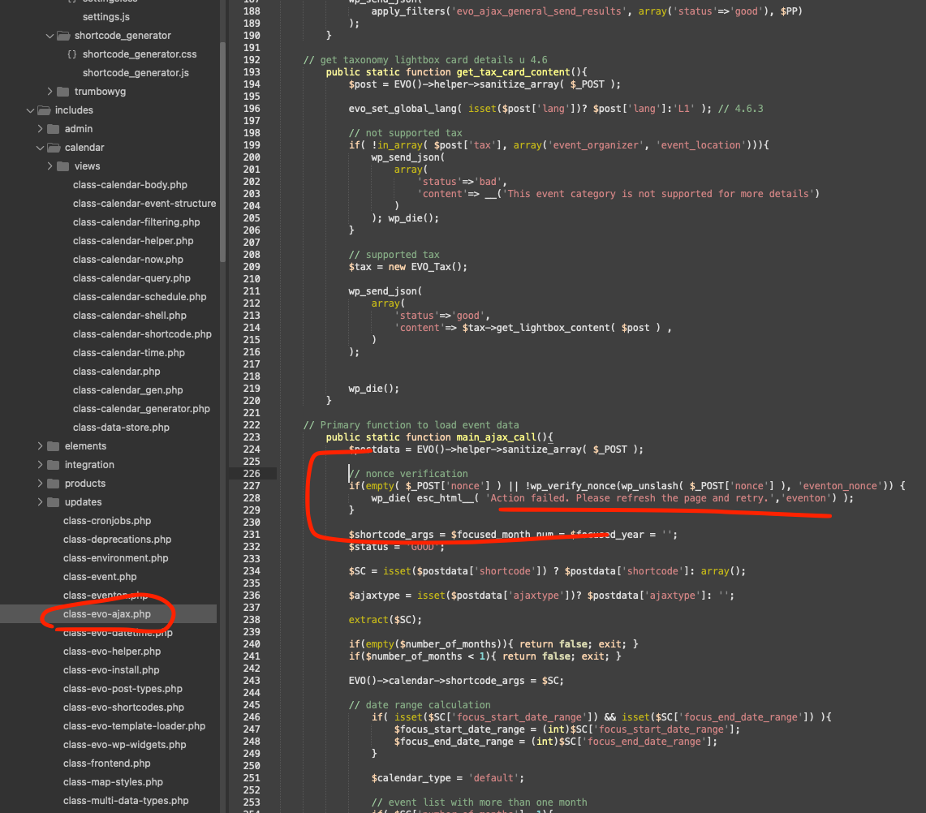Click the integration folder icon
The height and width of the screenshot is (813, 926).
tap(54, 465)
